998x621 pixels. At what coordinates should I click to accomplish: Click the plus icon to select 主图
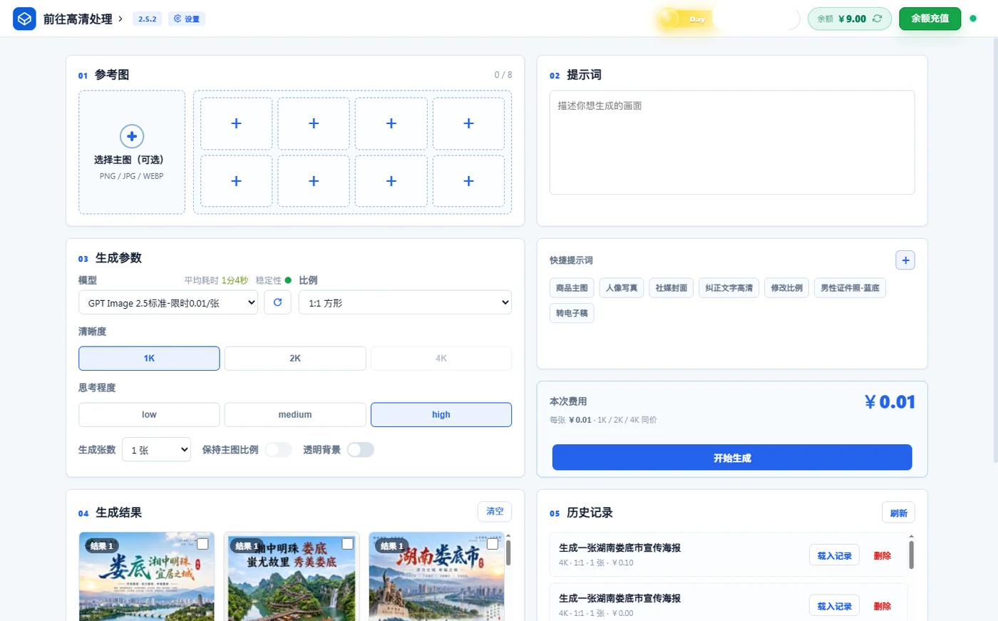tap(132, 135)
